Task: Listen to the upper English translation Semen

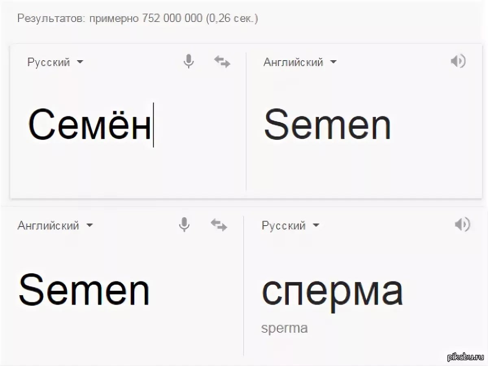Action: click(x=458, y=62)
